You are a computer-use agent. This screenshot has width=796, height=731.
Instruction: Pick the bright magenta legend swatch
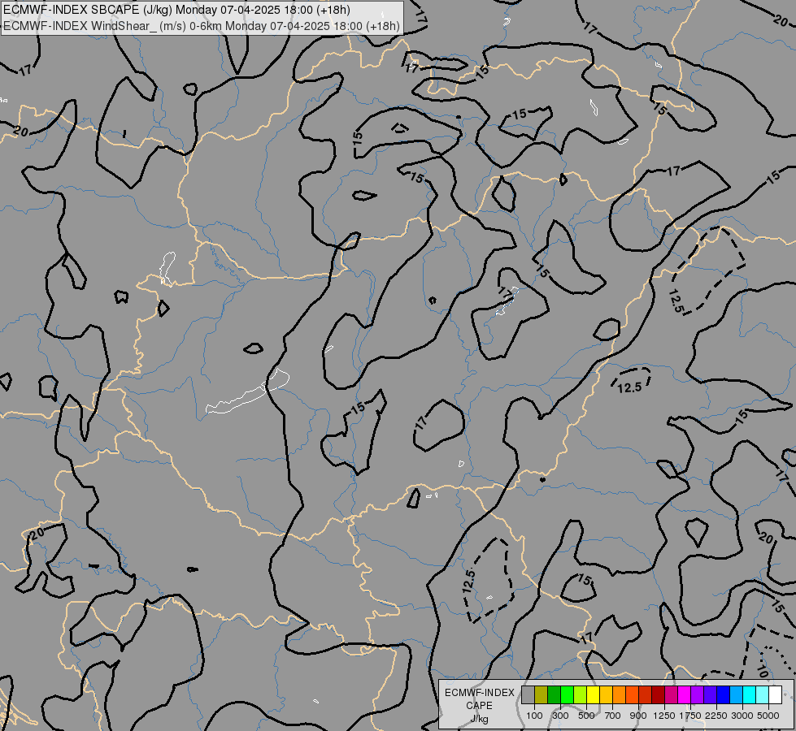pos(685,695)
